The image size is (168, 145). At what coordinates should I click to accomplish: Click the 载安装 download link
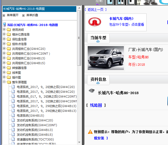[99, 138]
